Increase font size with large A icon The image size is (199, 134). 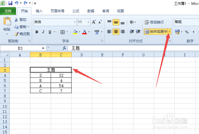point(94,22)
